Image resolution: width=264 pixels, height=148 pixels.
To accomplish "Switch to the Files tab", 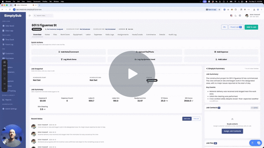I will (x=55, y=35).
